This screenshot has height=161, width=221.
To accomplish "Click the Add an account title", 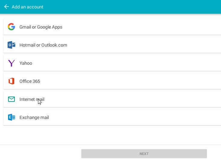I will click(x=27, y=7).
